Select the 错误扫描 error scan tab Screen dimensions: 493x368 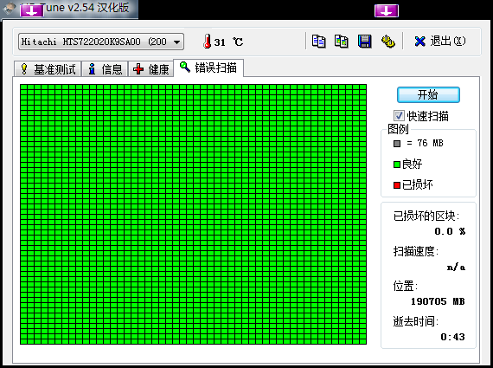208,68
